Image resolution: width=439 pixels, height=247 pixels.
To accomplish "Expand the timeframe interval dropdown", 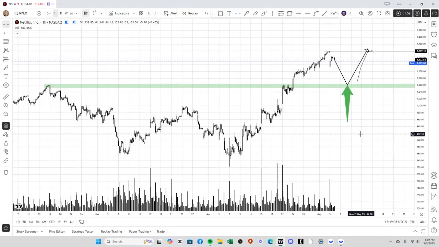I will (x=76, y=13).
